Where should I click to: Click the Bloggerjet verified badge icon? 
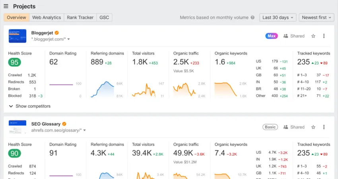(x=57, y=33)
